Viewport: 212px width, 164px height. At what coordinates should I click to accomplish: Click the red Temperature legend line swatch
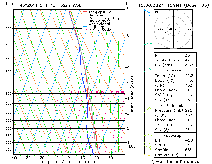point(85,12)
